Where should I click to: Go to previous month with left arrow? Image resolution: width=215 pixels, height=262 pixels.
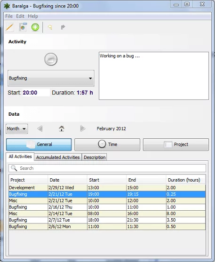pos(40,129)
